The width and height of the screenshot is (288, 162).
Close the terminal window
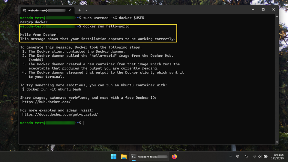pyautogui.click(x=274, y=10)
